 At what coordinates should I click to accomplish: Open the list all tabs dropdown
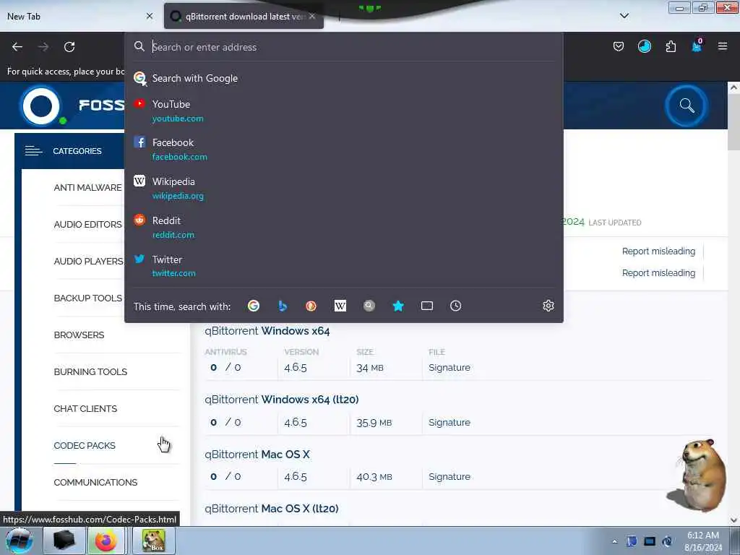[x=624, y=16]
